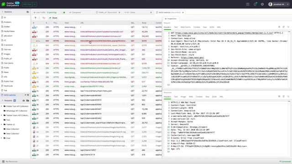292x164 pixels.
Task: Expand the User collection
Action: pos(1,138)
